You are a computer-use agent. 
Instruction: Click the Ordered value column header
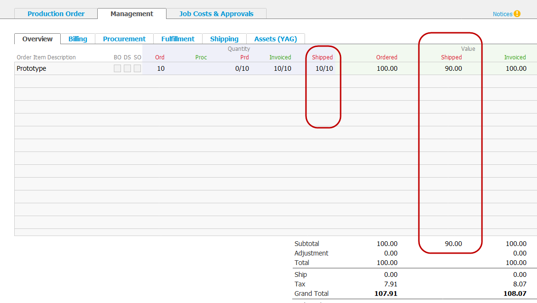[x=387, y=57]
